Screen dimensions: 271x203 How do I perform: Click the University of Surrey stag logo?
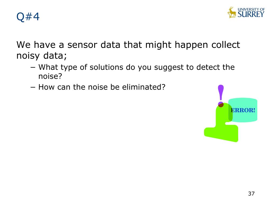[x=232, y=12]
